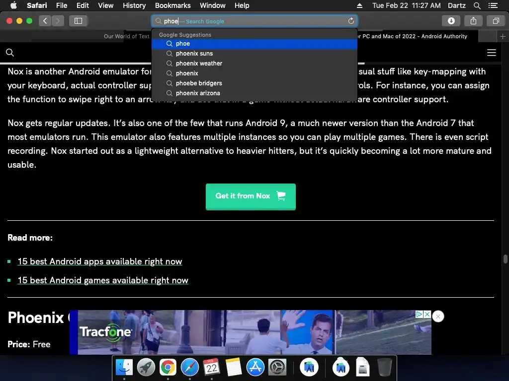Choose 'phoebe bridgers' suggestion
Image resolution: width=509 pixels, height=381 pixels.
[x=254, y=83]
